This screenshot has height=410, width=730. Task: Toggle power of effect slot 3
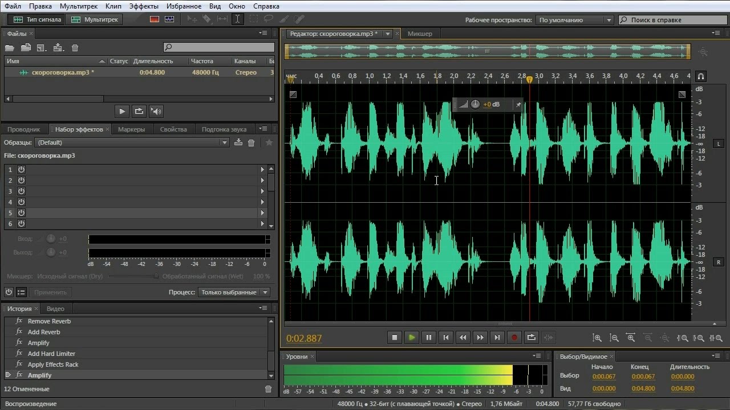(x=21, y=191)
